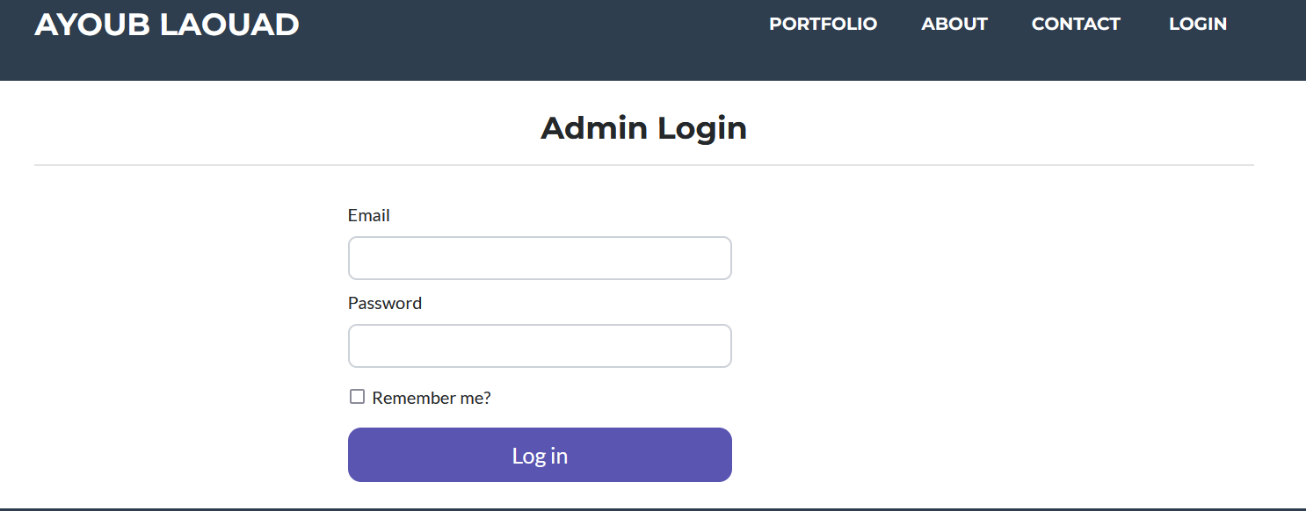The width and height of the screenshot is (1306, 511).
Task: Click the LOGIN link in the navbar
Action: 1198,24
